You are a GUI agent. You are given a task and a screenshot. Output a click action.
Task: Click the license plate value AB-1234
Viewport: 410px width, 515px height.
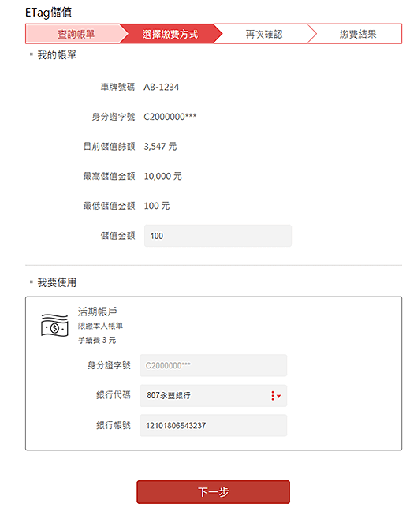[162, 87]
